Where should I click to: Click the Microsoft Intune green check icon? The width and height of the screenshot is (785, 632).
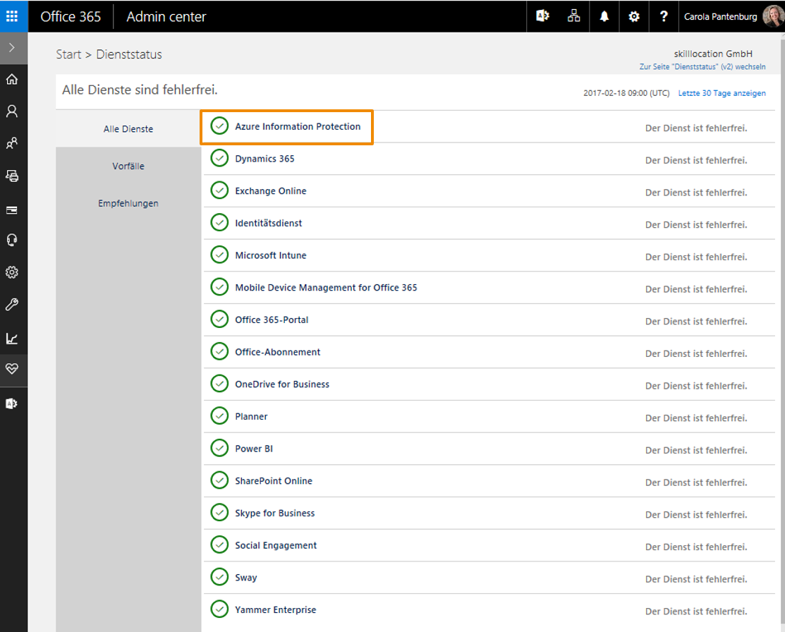click(219, 255)
